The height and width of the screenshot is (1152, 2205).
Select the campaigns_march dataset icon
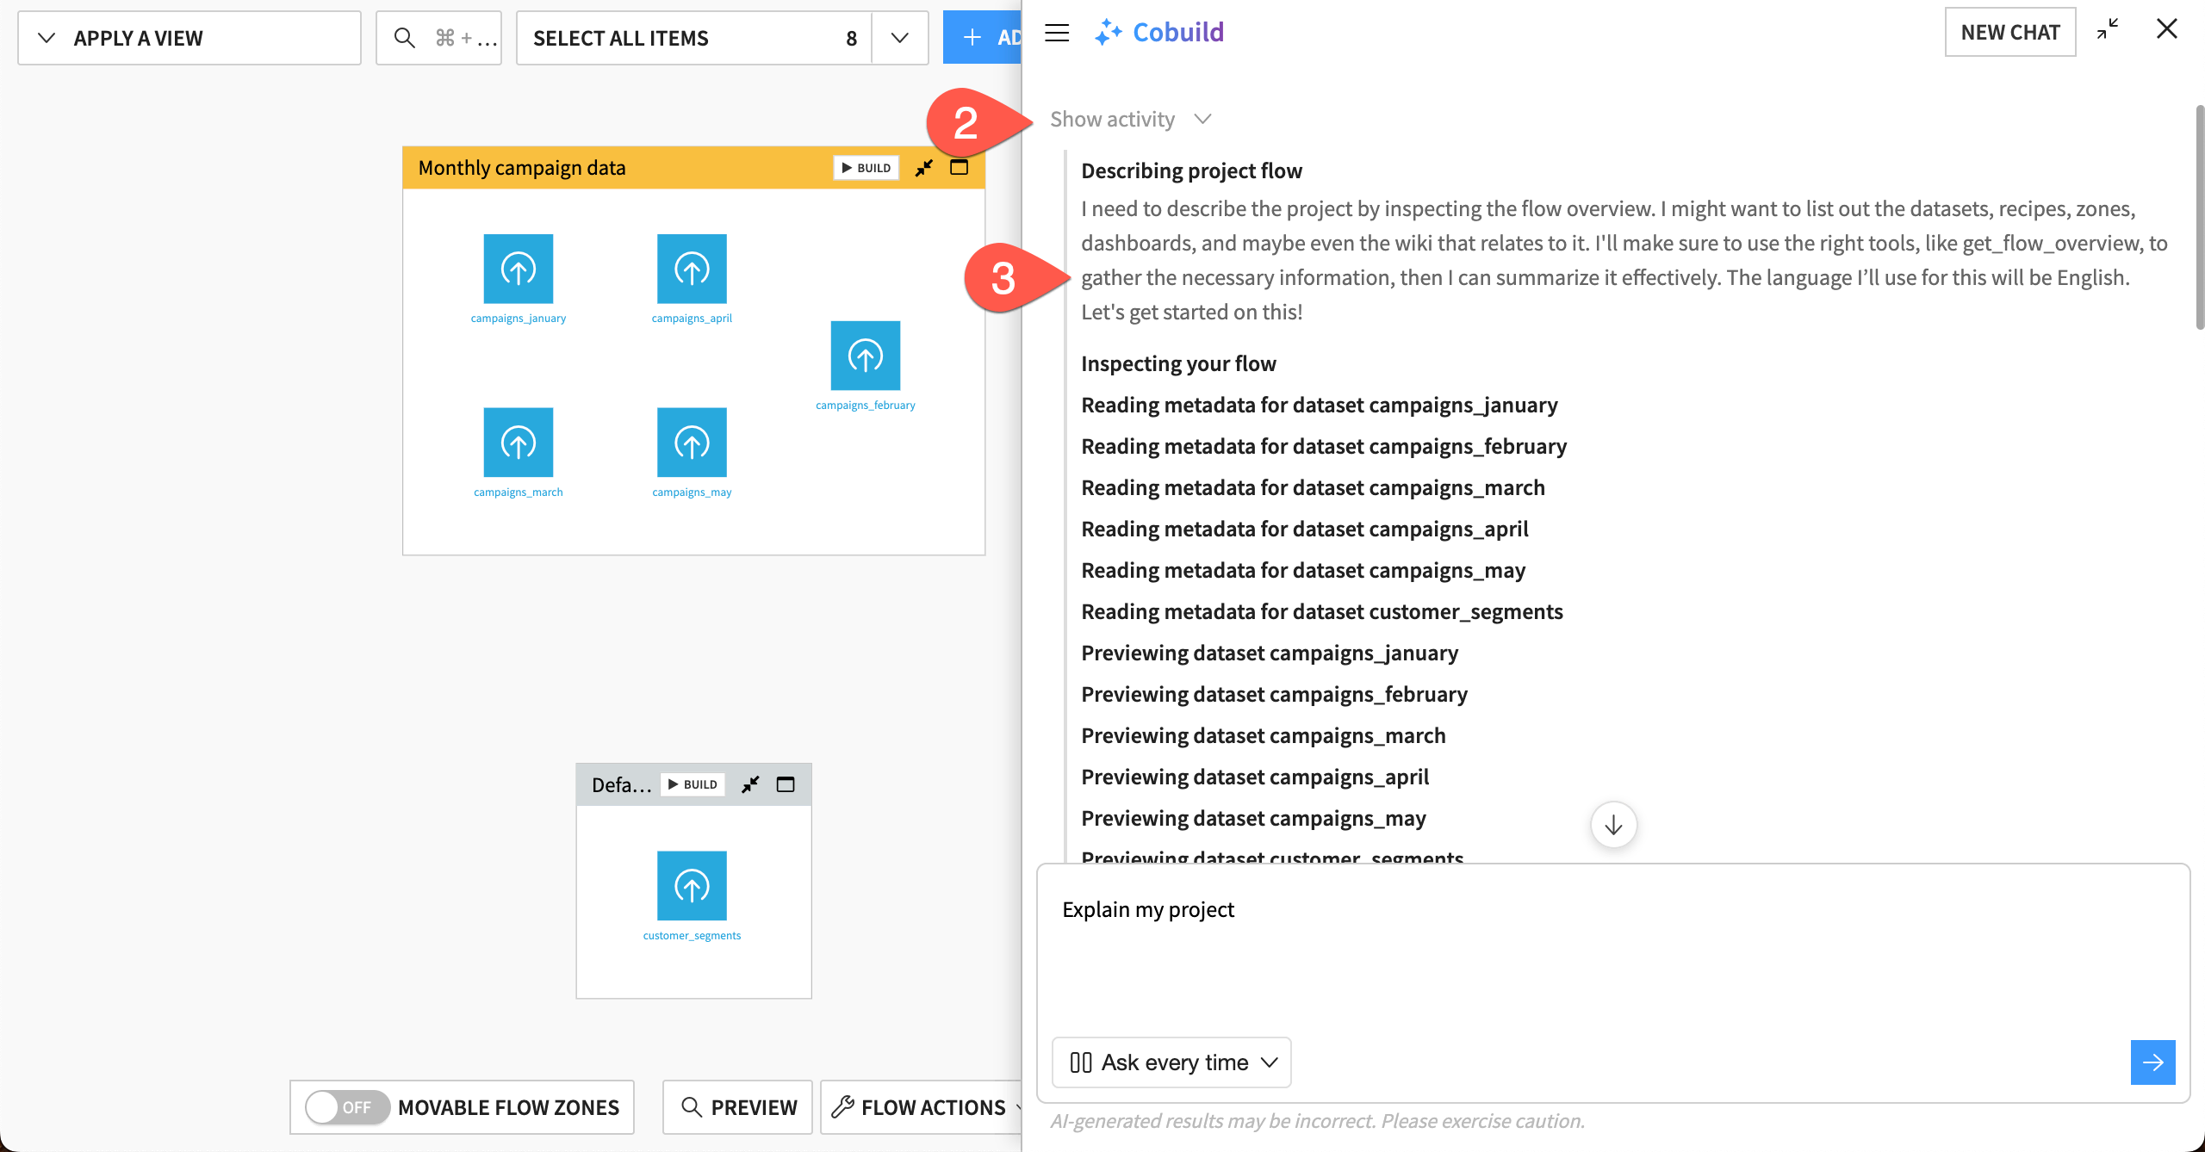[518, 443]
